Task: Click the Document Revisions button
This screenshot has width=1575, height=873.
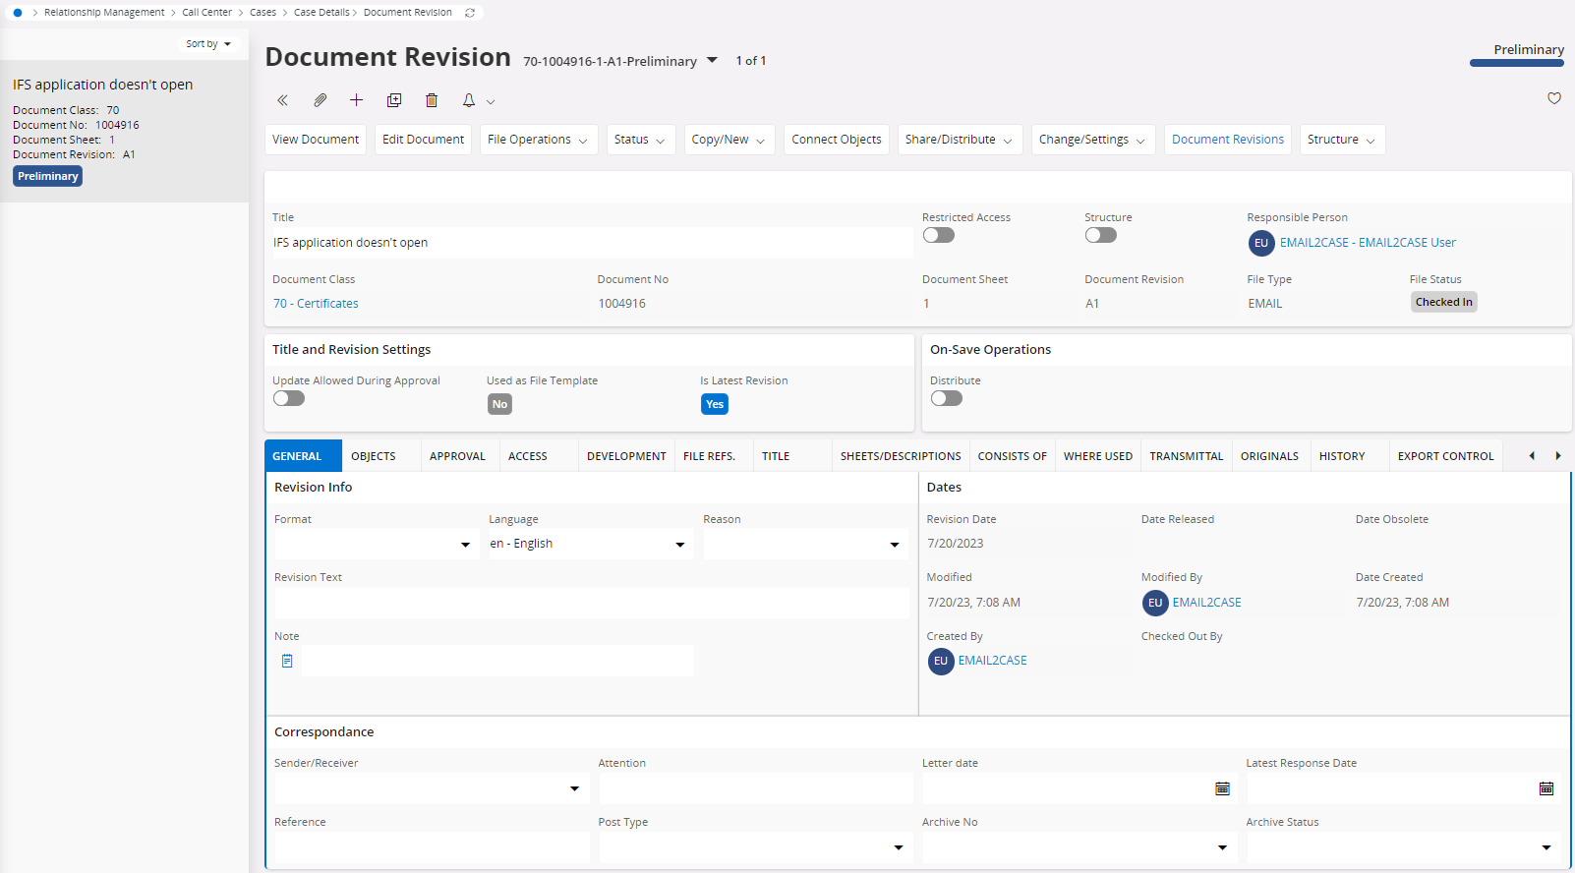Action: 1228,140
